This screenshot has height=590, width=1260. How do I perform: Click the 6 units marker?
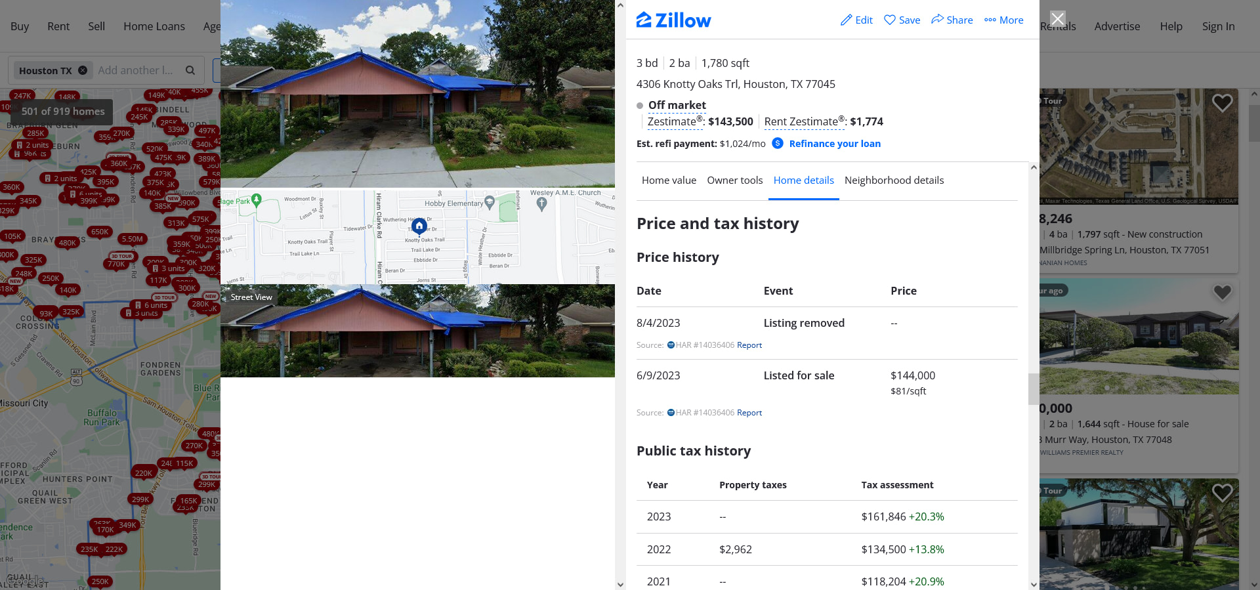click(151, 305)
